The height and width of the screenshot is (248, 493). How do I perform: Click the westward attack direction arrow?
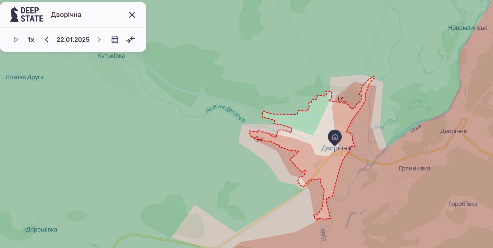click(258, 139)
